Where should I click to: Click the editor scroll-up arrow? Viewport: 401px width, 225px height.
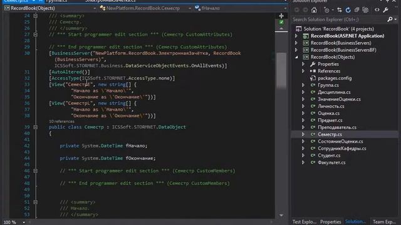[x=281, y=28]
